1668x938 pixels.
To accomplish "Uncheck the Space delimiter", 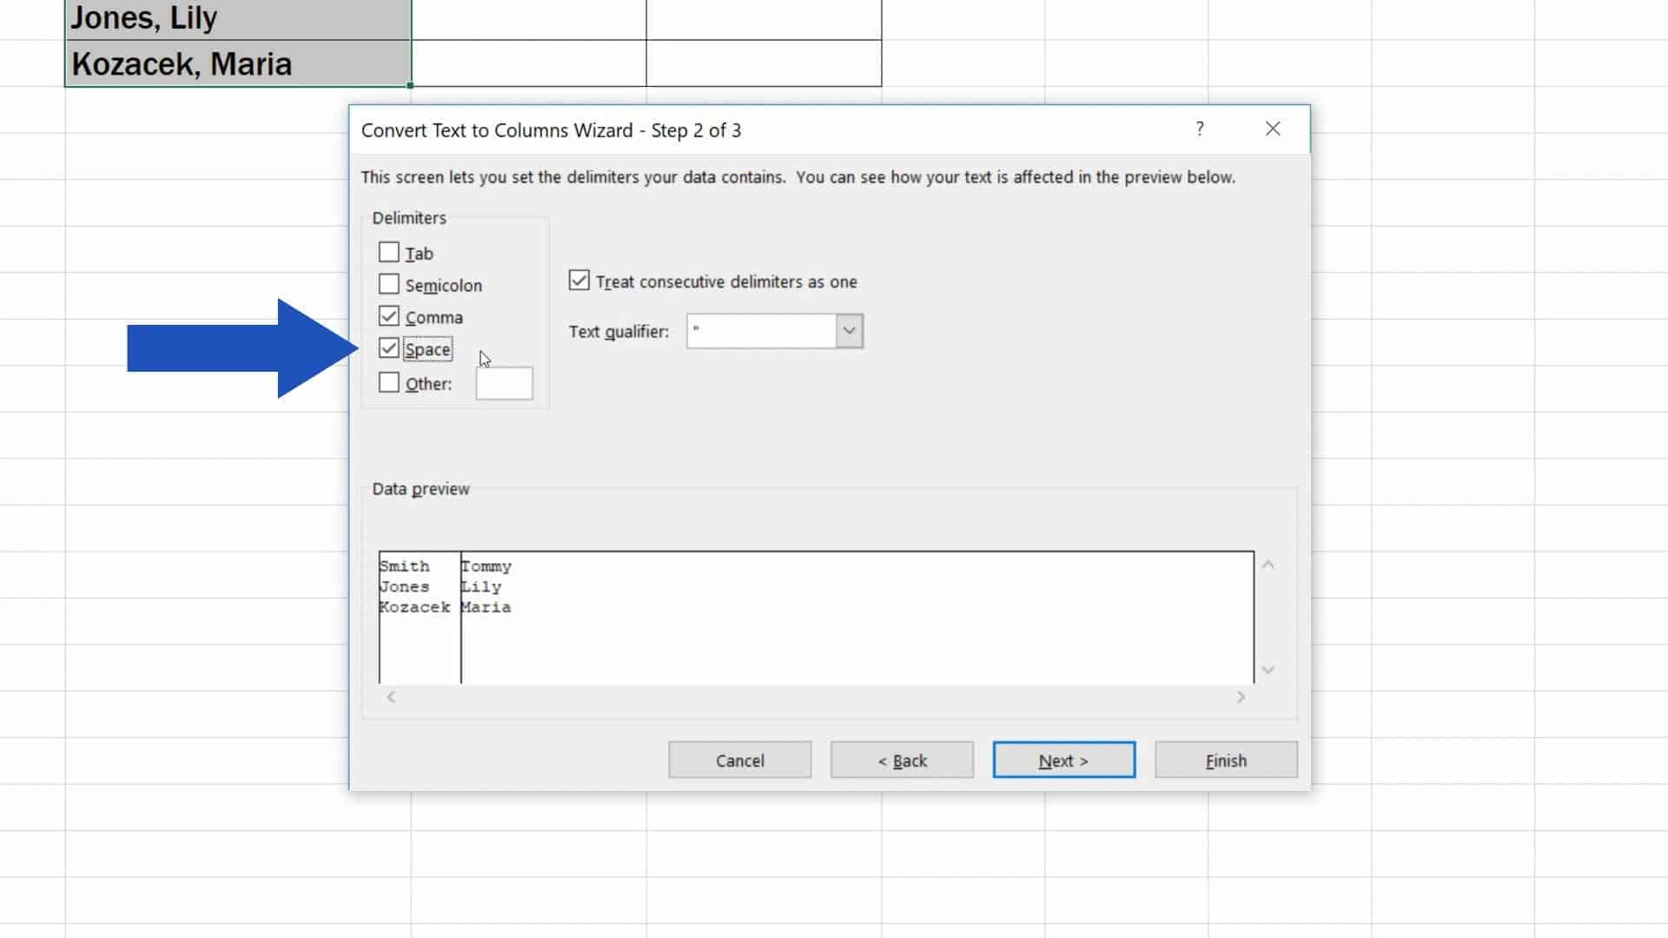I will (x=389, y=348).
